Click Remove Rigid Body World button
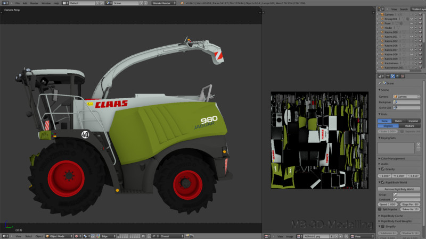The height and width of the screenshot is (239, 426). pos(399,189)
